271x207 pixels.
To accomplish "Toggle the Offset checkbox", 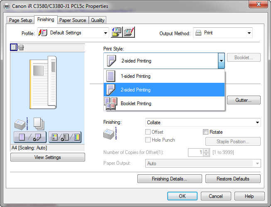I will pos(148,132).
